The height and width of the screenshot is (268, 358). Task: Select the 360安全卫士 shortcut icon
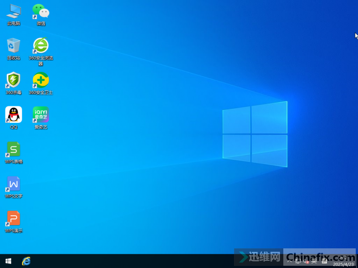click(x=41, y=83)
